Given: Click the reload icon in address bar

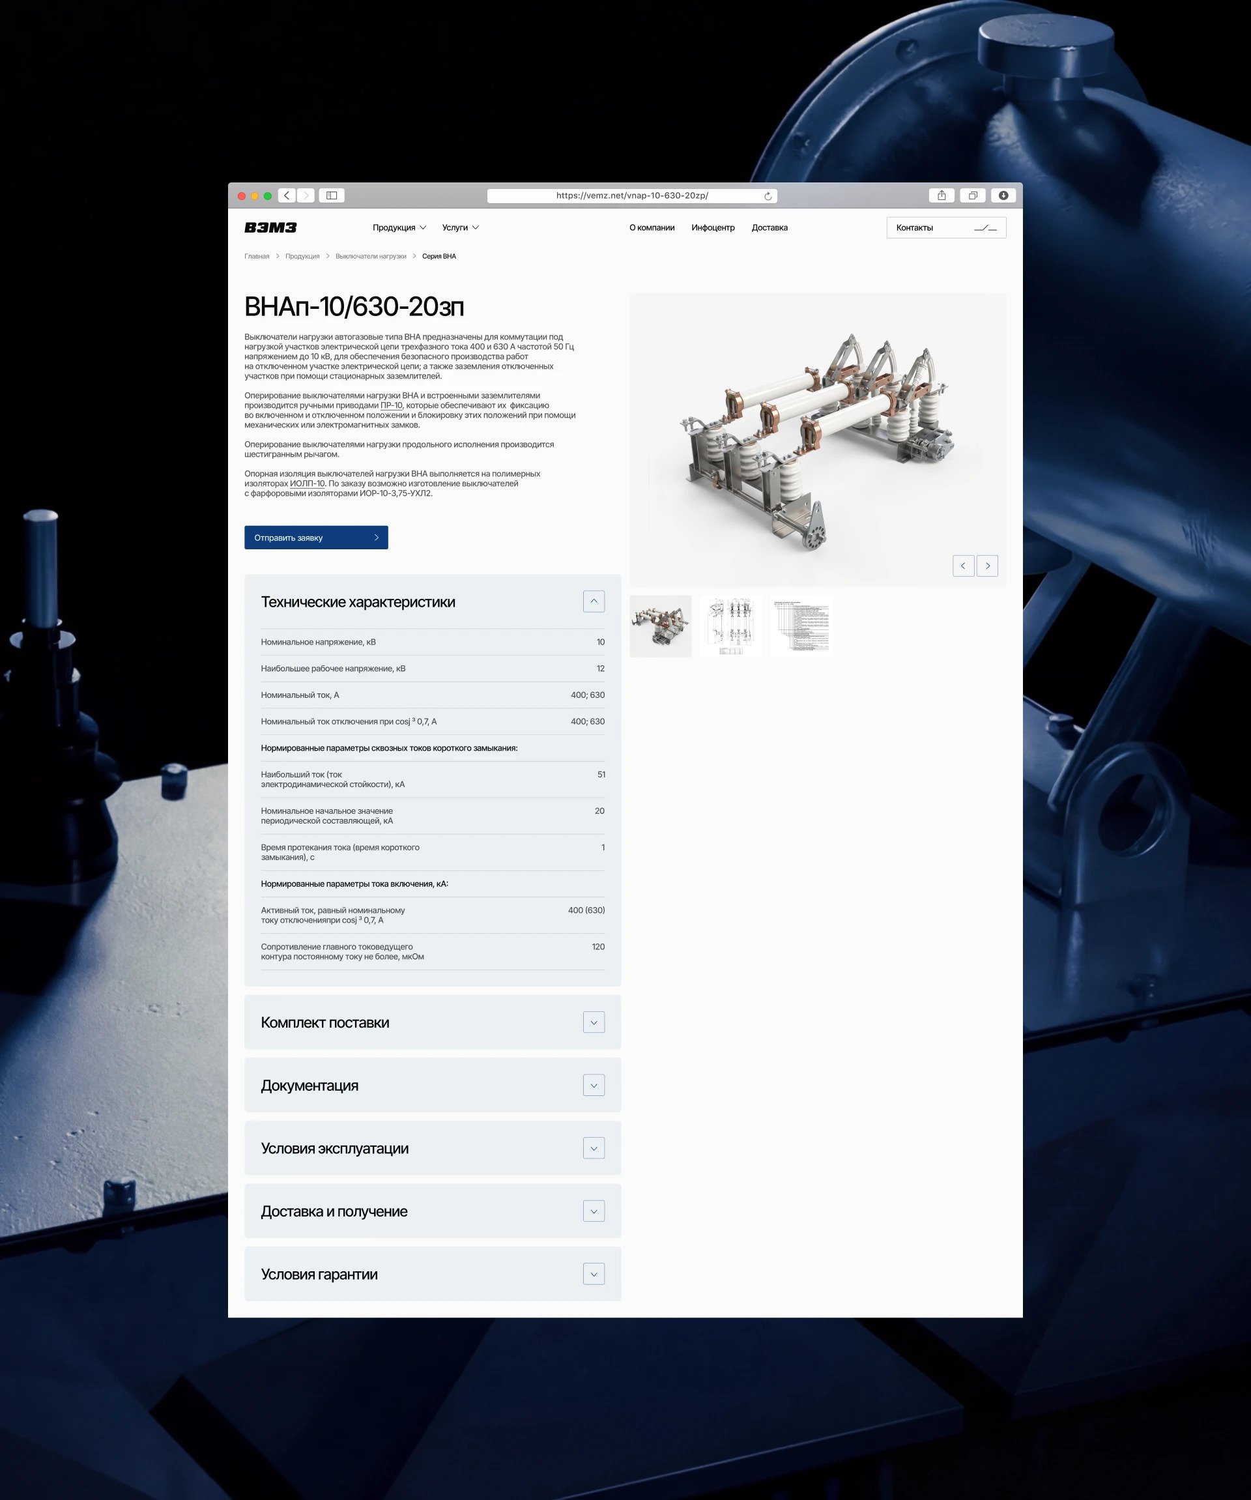Looking at the screenshot, I should [x=768, y=195].
